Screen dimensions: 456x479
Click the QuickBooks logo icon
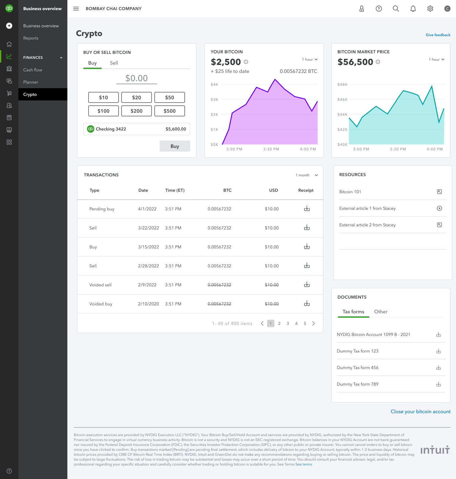(9, 8)
